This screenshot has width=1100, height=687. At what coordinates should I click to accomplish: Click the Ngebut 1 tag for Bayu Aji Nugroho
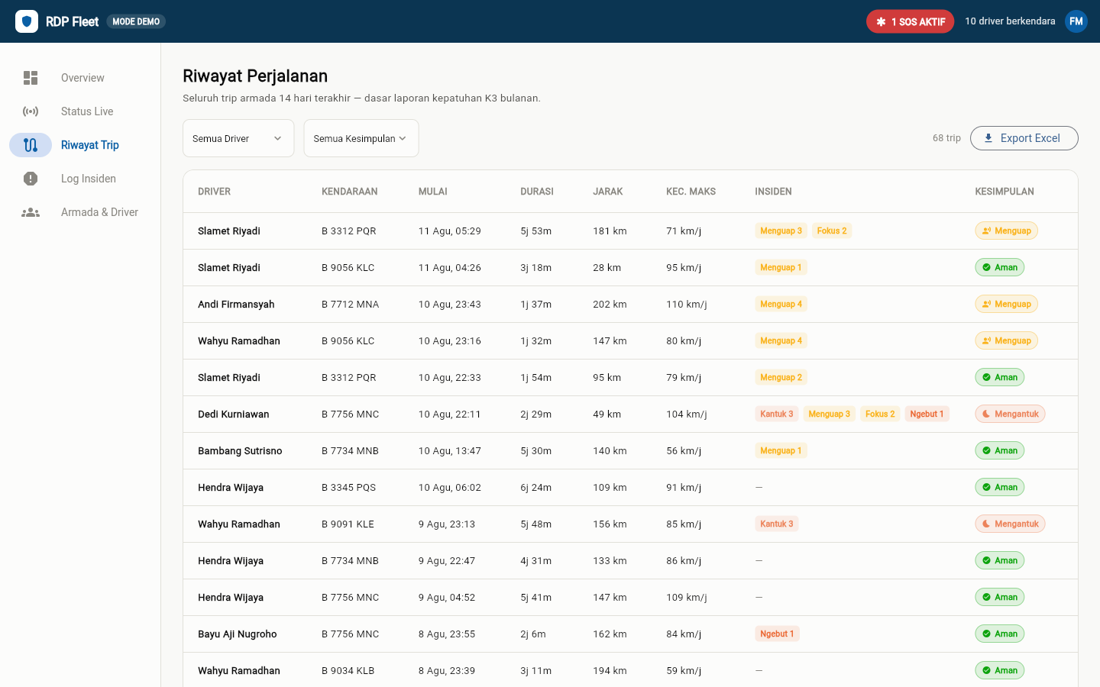pos(777,634)
